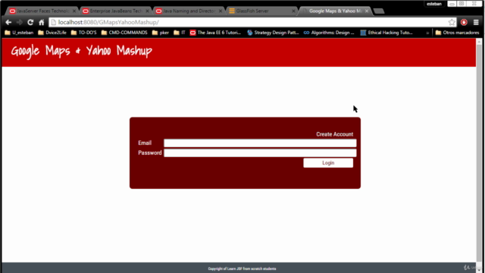The width and height of the screenshot is (485, 273).
Task: Close the Google Maps & Yahoo tab
Action: [367, 11]
